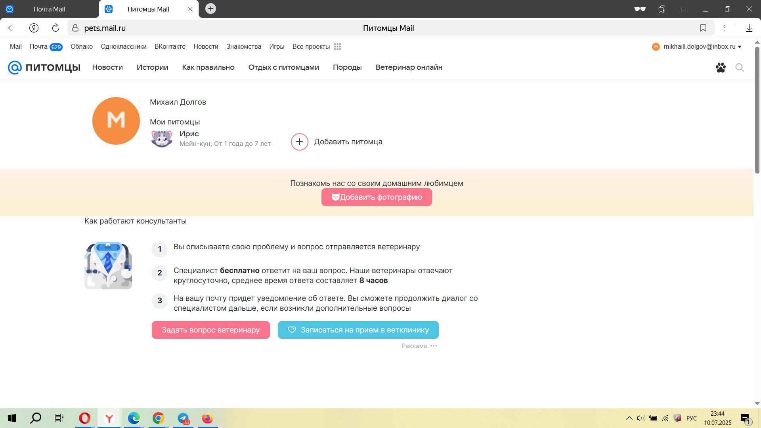Switch the РУС input language

click(x=692, y=418)
